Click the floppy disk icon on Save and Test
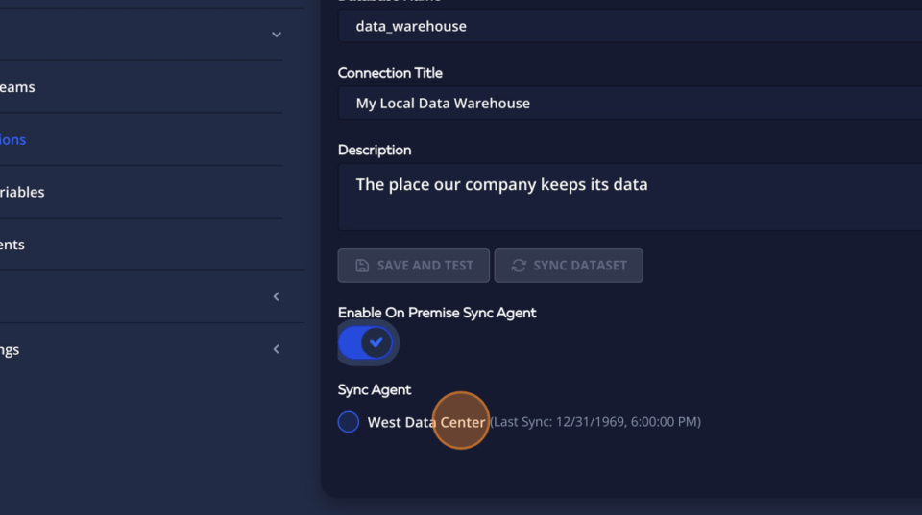This screenshot has width=922, height=515. coord(362,266)
